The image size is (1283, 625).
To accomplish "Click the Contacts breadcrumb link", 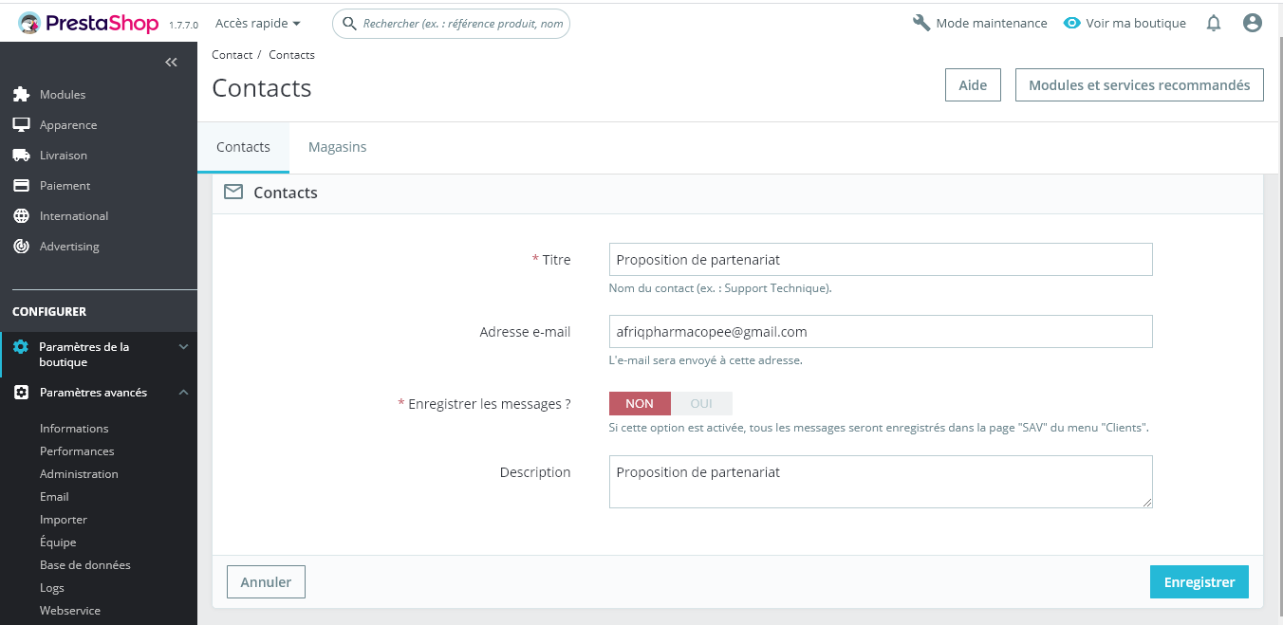I will [291, 55].
